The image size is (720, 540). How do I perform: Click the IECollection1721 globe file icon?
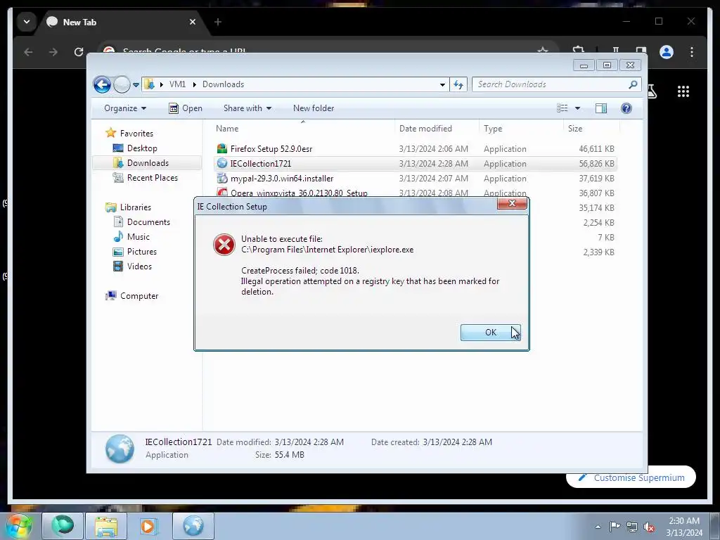tap(222, 163)
